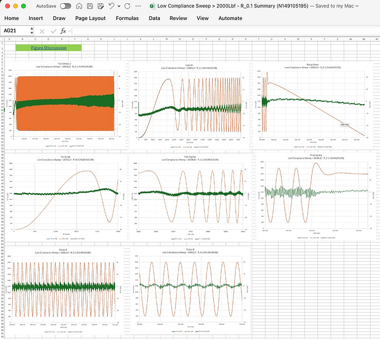This screenshot has height=339, width=380.
Task: Expand the saved location chevron after title
Action: pyautogui.click(x=357, y=6)
